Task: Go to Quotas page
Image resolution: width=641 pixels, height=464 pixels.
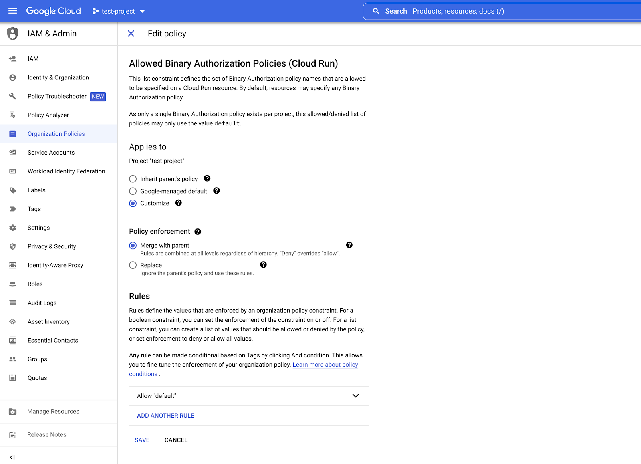Action: pos(37,378)
